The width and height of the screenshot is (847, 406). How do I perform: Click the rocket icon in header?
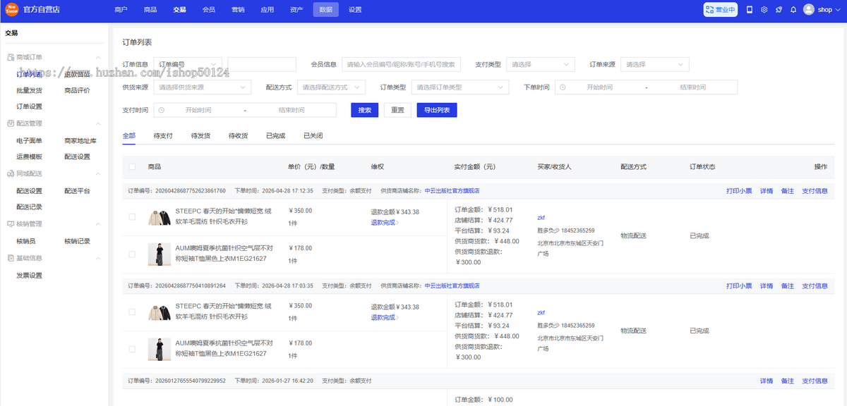pos(779,10)
